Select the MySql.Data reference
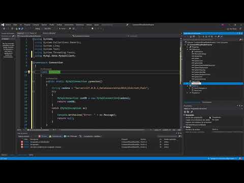 pyautogui.click(x=198, y=56)
